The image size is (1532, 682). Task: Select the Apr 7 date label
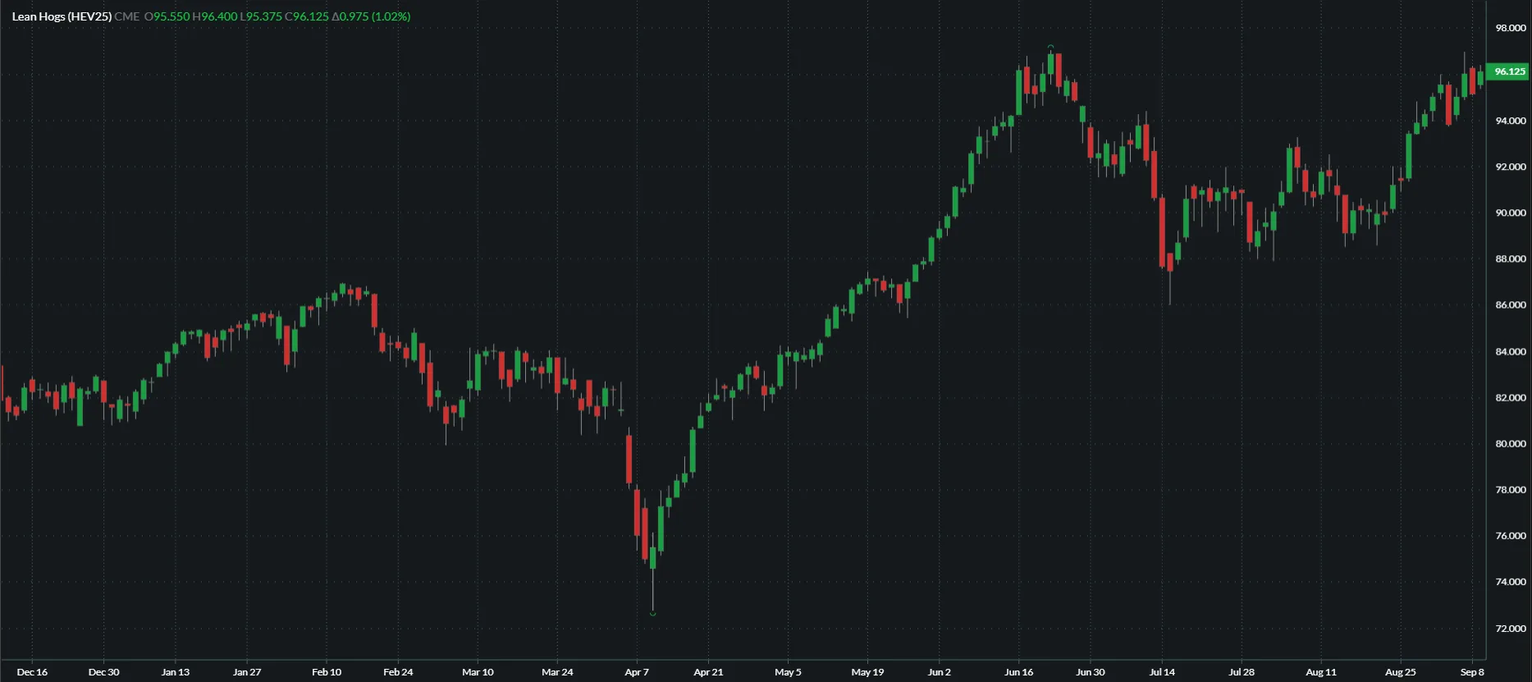[x=637, y=672]
